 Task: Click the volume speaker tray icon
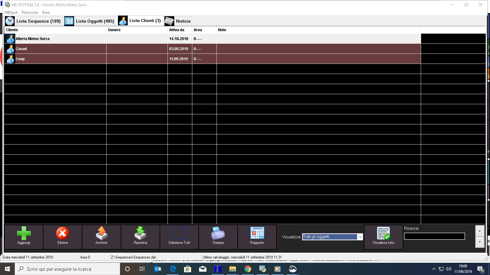tap(449, 269)
